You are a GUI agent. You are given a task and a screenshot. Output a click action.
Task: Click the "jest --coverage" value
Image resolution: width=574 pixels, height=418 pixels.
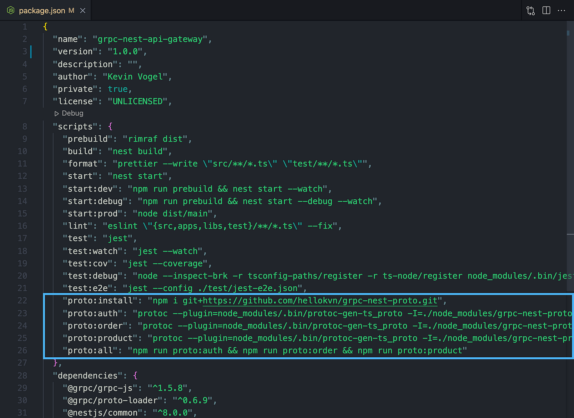165,263
